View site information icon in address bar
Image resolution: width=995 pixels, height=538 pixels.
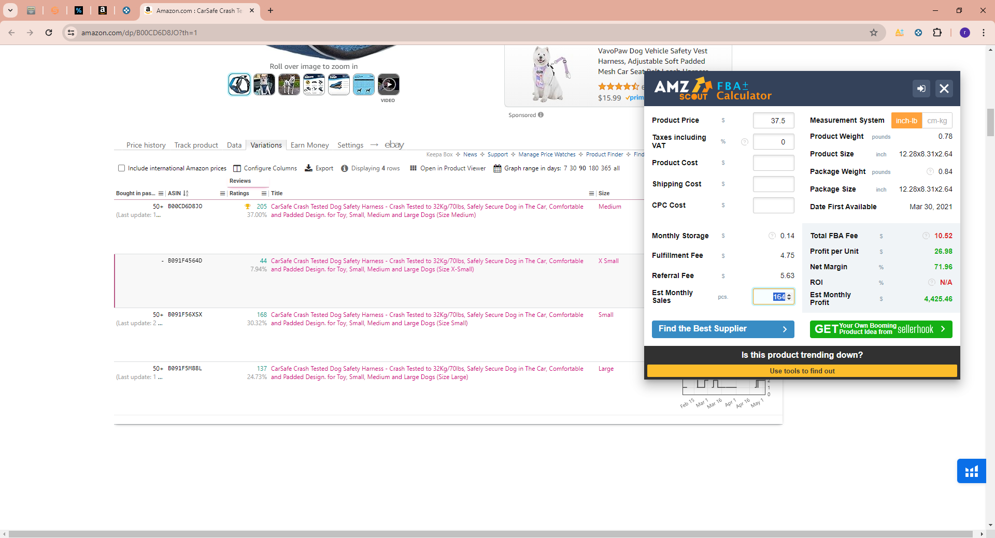coord(72,33)
